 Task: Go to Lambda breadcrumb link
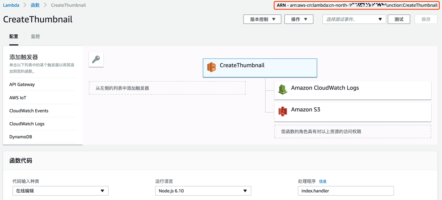11,5
